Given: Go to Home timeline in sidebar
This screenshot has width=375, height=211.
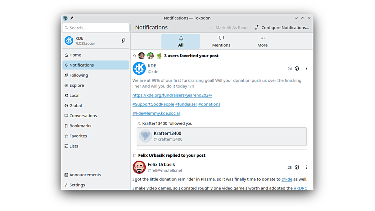Looking at the screenshot, I should [75, 55].
